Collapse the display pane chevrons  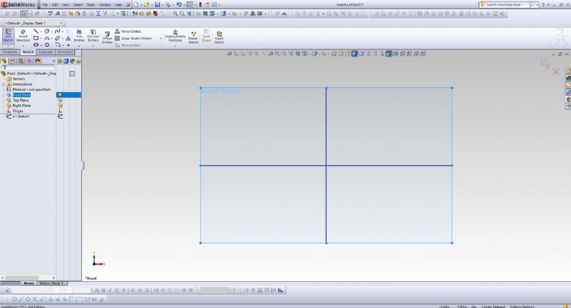tap(54, 61)
